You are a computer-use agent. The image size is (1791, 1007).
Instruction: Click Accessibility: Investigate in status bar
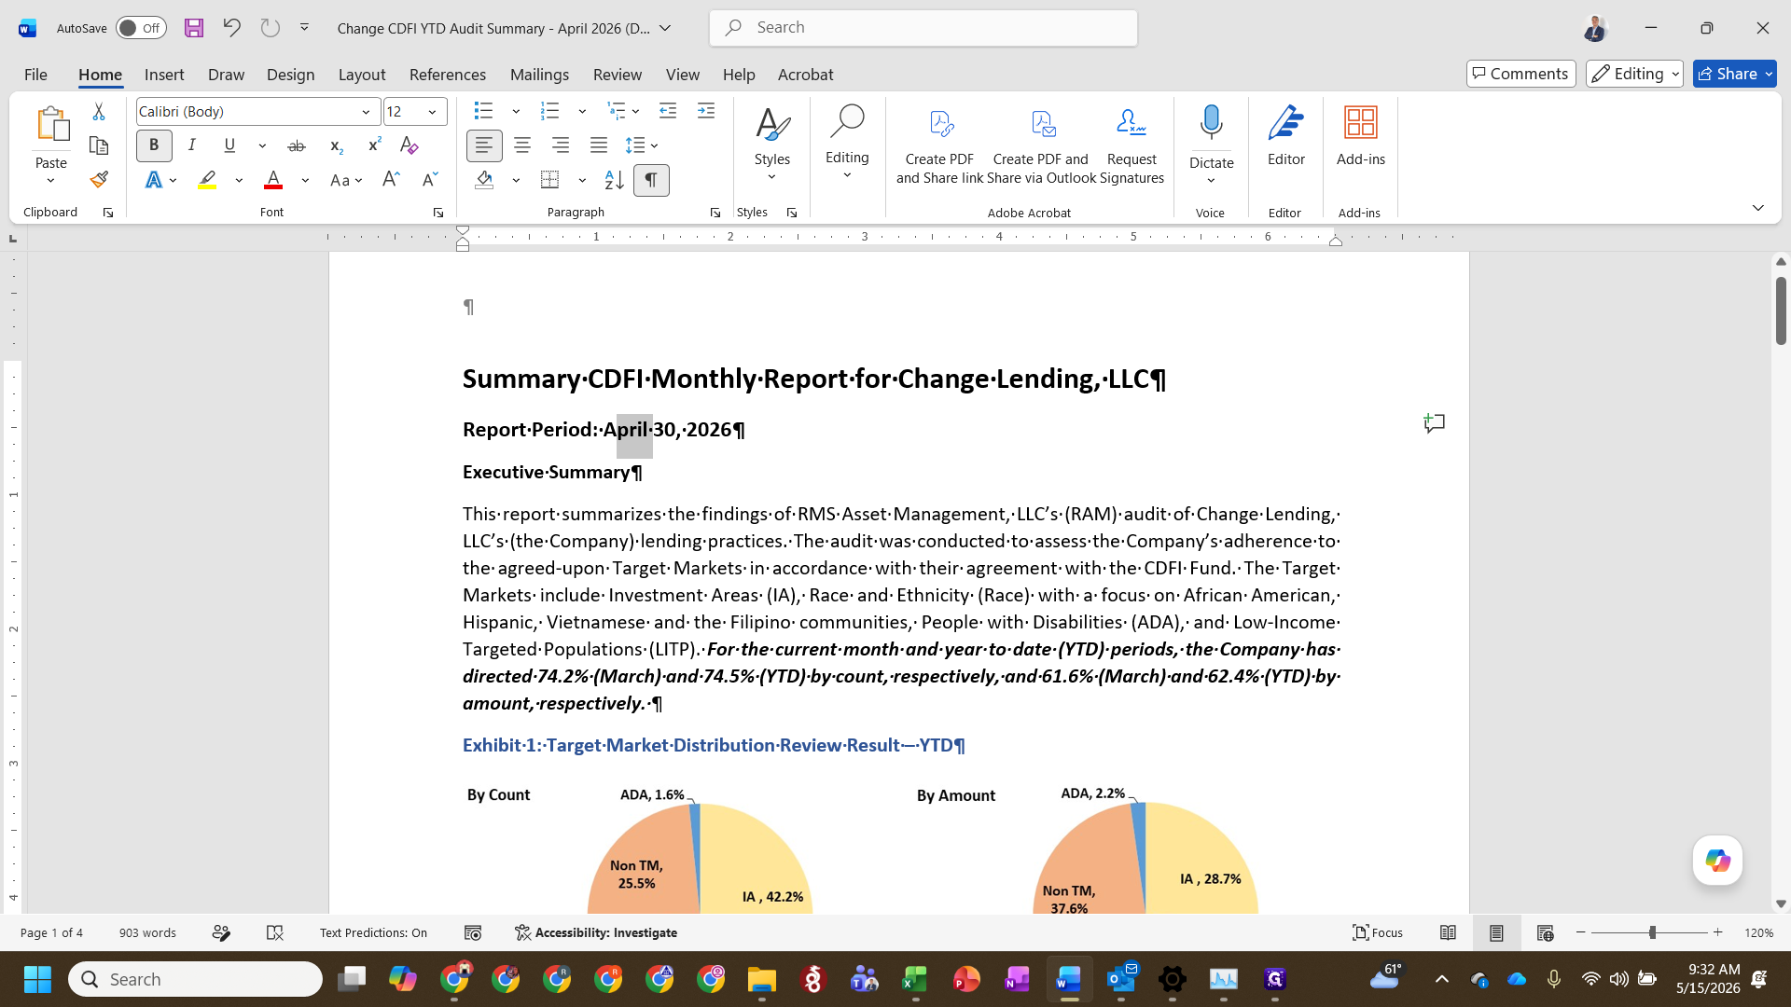click(x=596, y=932)
